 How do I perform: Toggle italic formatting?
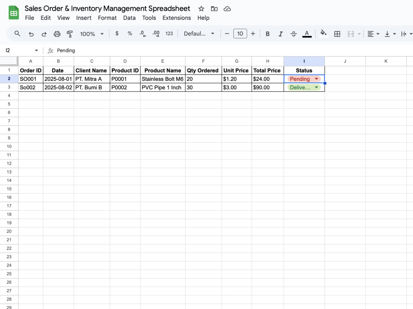(x=280, y=34)
